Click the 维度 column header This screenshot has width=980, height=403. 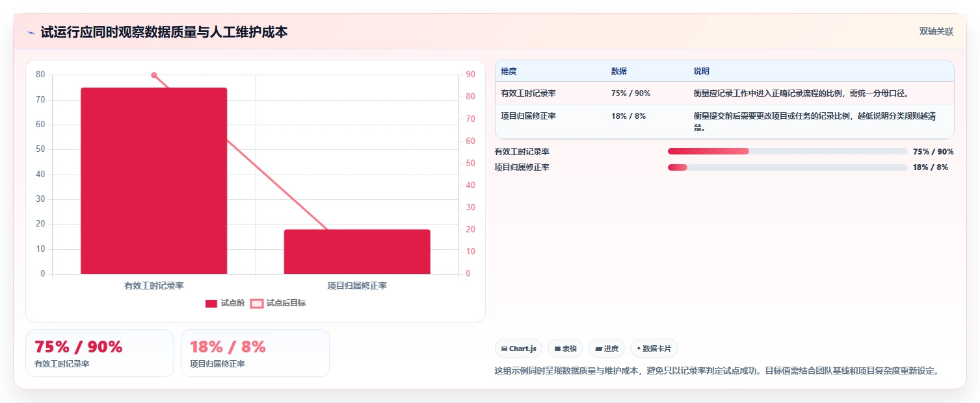tap(509, 71)
